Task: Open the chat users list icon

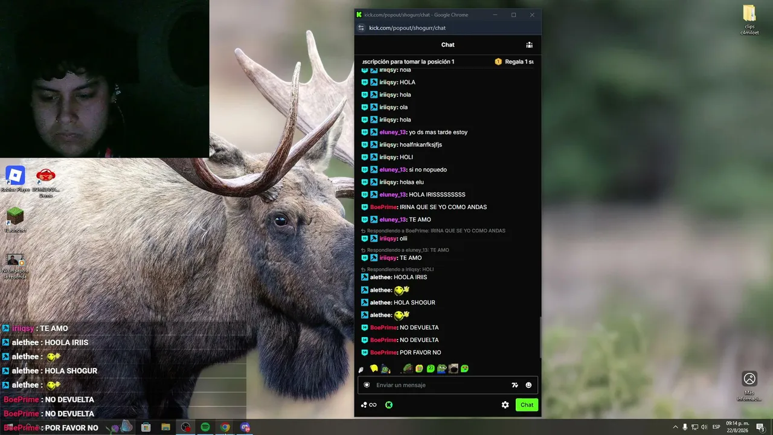Action: coord(529,45)
